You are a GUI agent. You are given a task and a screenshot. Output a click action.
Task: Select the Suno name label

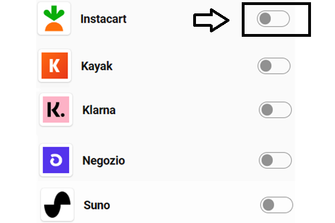97,205
